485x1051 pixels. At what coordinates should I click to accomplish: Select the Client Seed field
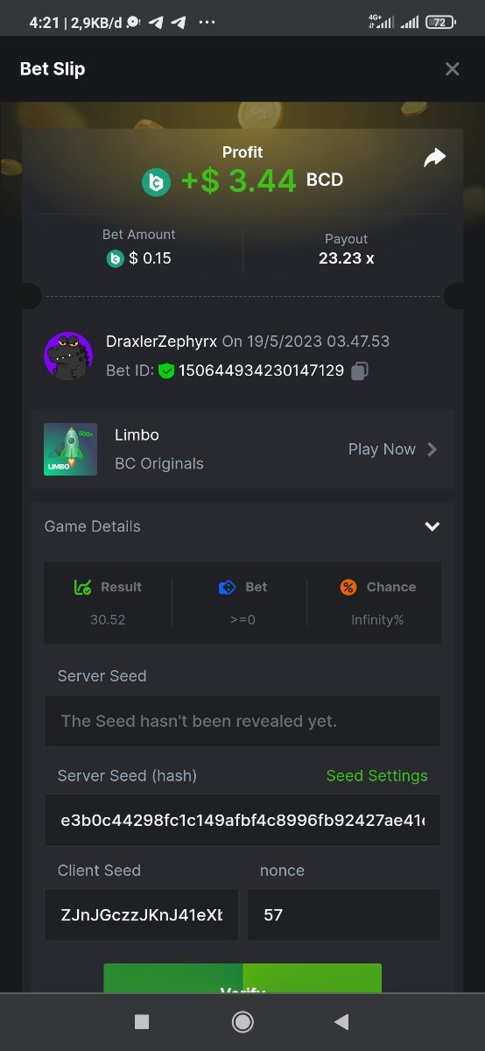coord(141,915)
